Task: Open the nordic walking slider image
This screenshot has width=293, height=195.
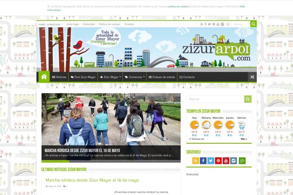Action: click(x=111, y=119)
